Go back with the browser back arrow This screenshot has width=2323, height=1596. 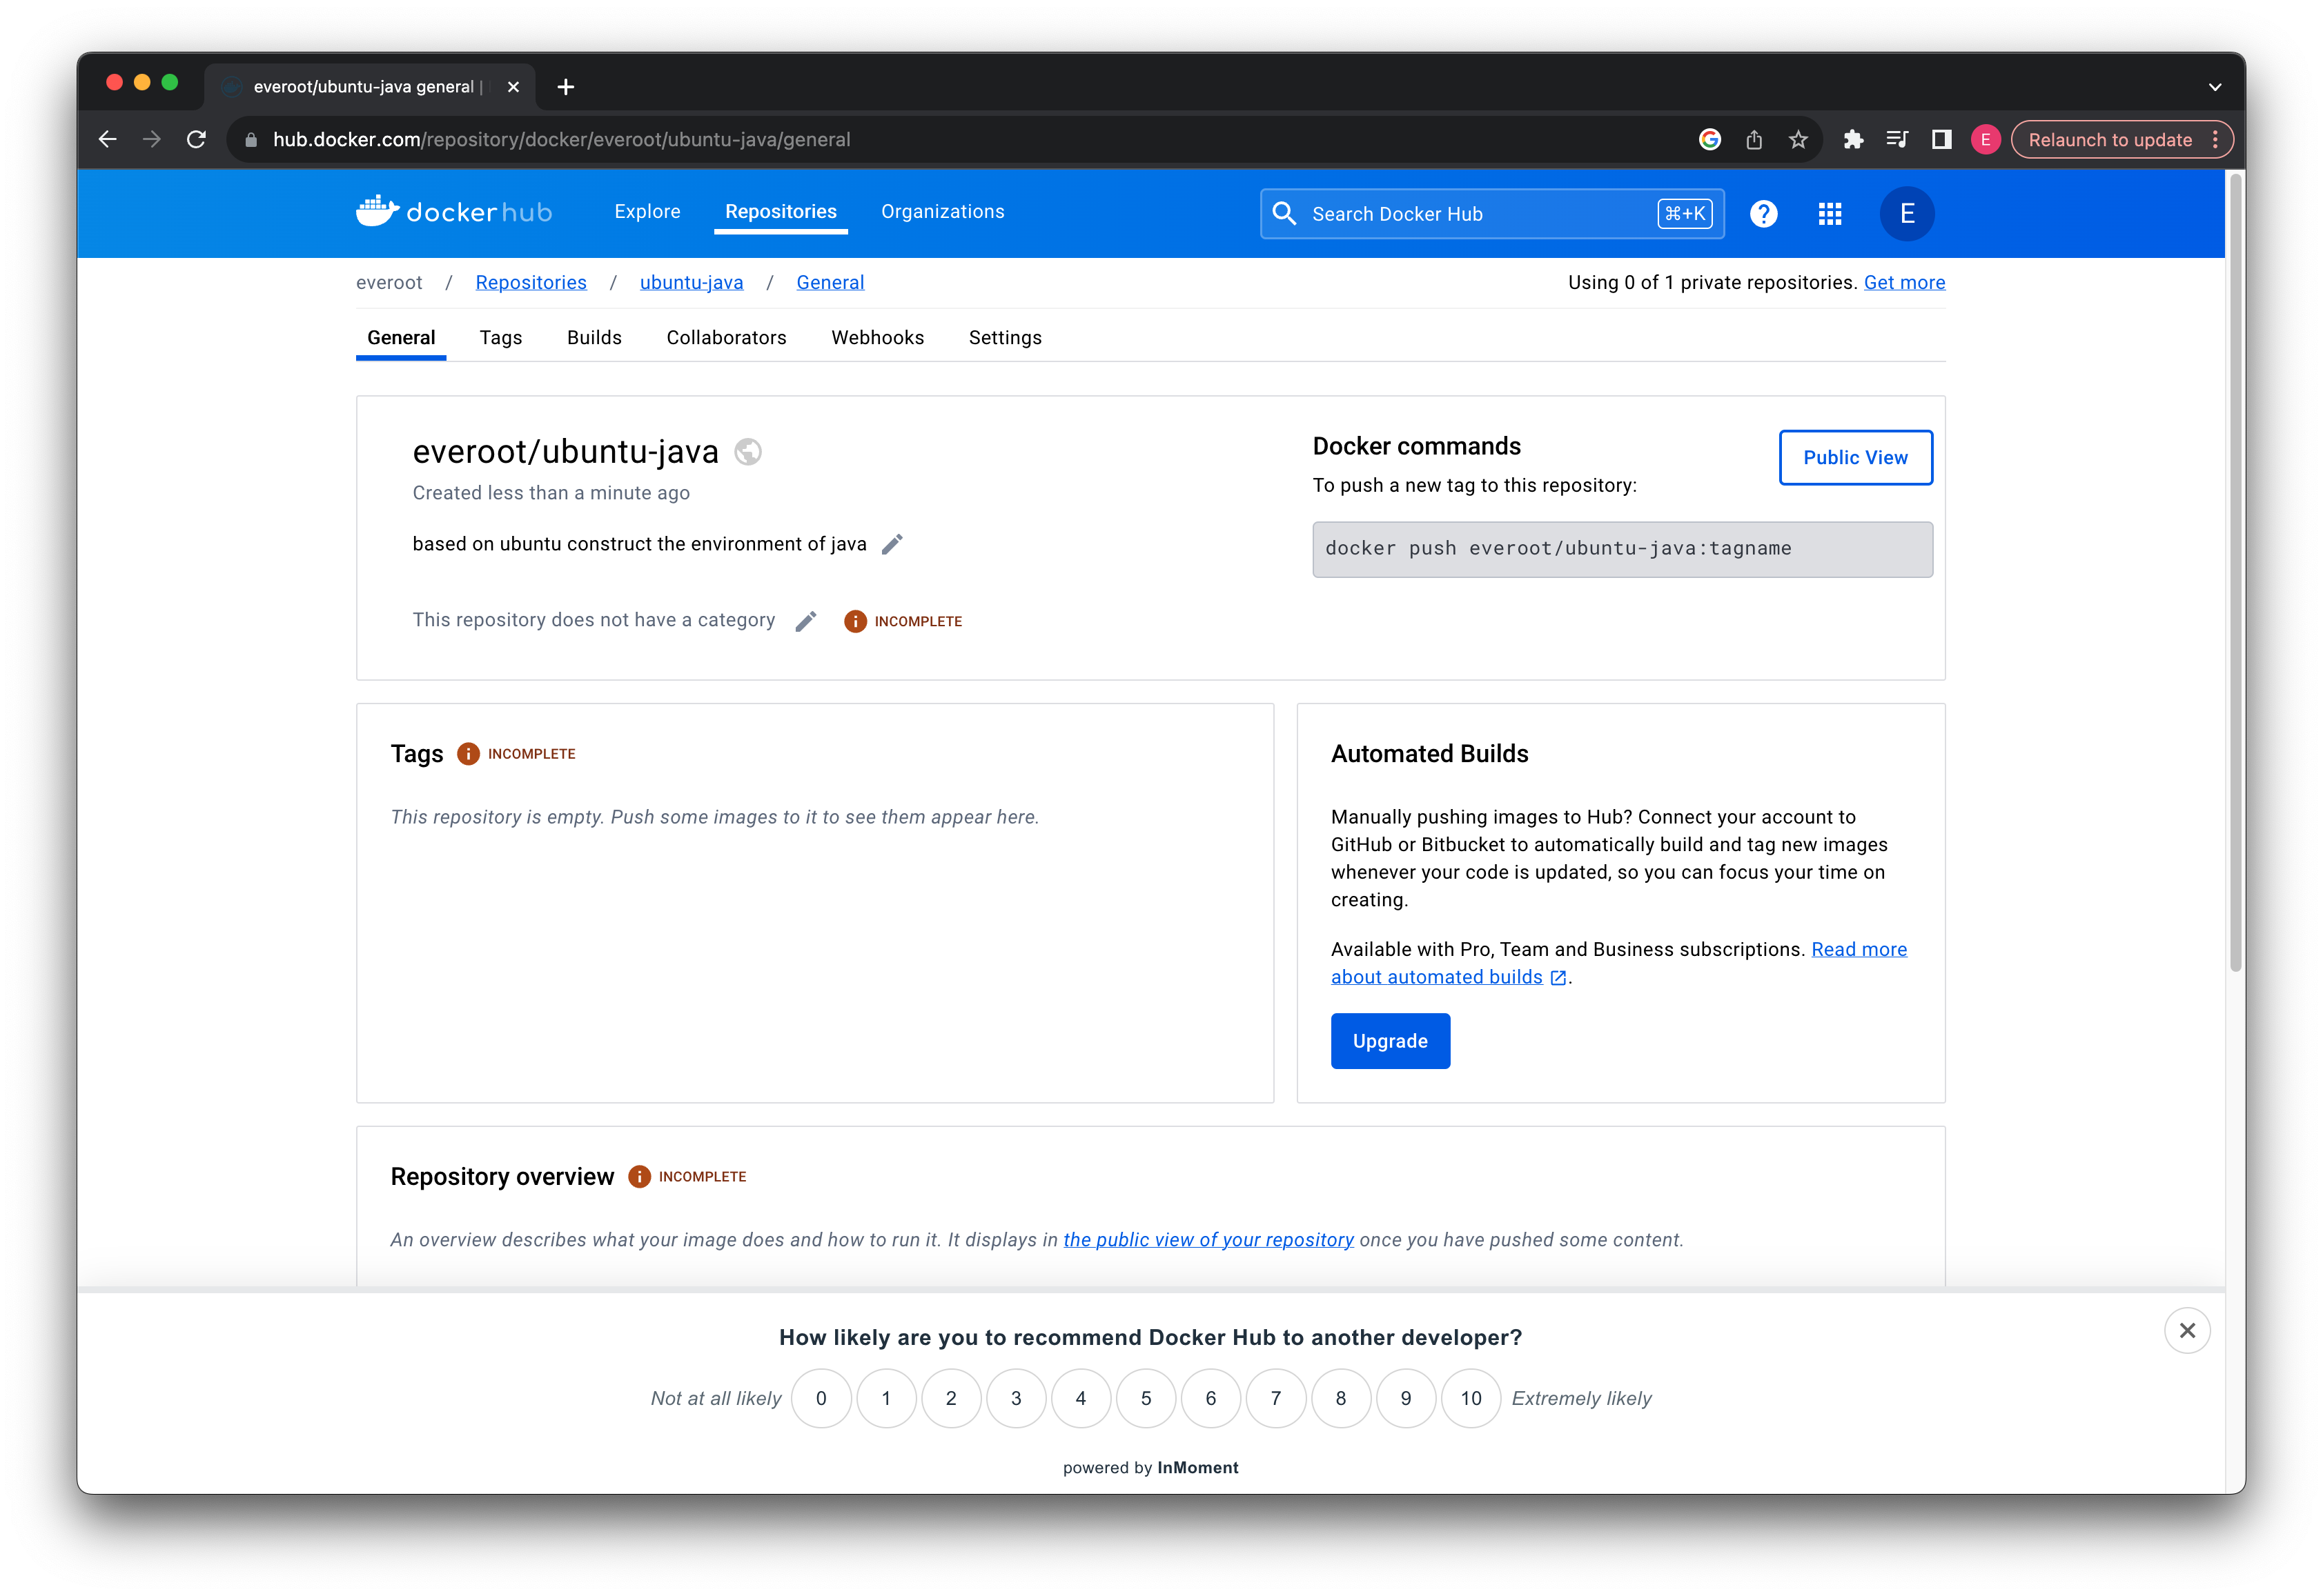(x=108, y=140)
